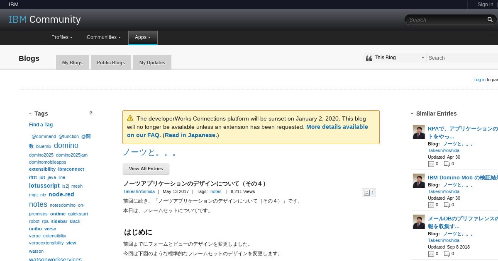The image size is (498, 261).
Task: Switch to My Updates tab
Action: 152,63
